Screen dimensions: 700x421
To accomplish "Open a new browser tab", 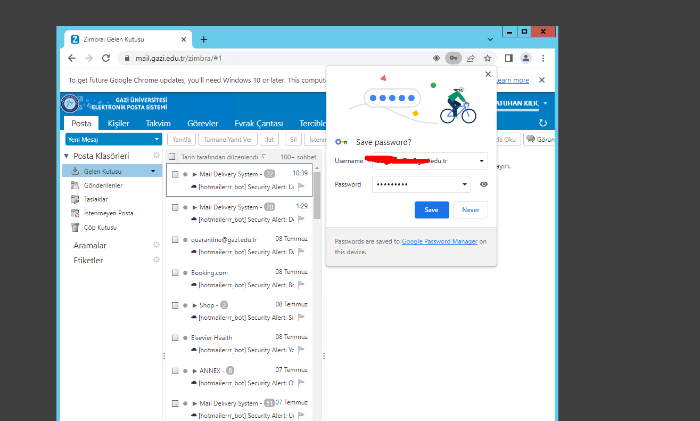I will (203, 39).
